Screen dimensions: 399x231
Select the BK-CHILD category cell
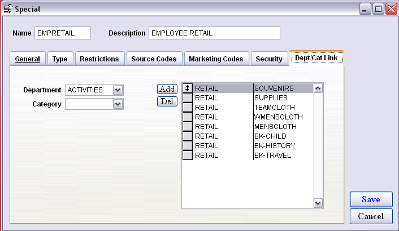coord(283,136)
